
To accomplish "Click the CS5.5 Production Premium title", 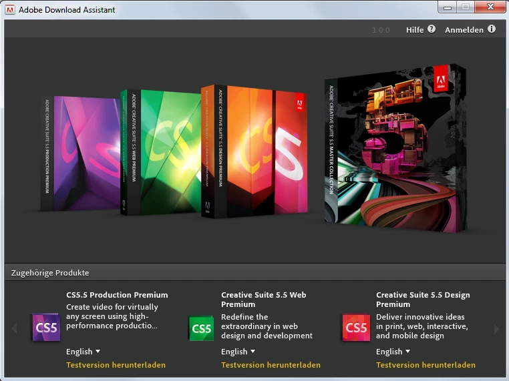I will point(117,295).
